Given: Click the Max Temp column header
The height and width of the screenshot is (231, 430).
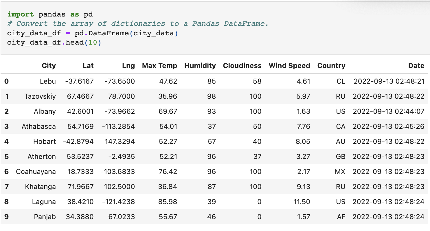Looking at the screenshot, I should (x=159, y=66).
